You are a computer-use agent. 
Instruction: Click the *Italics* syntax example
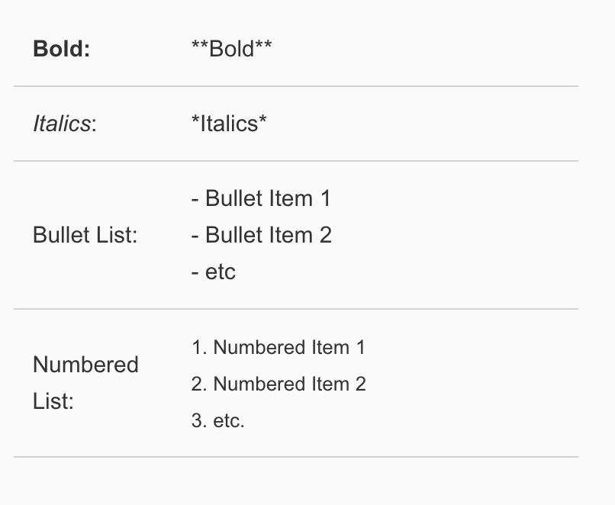(x=229, y=123)
